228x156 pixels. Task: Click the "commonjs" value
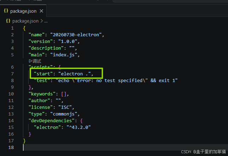64,114
